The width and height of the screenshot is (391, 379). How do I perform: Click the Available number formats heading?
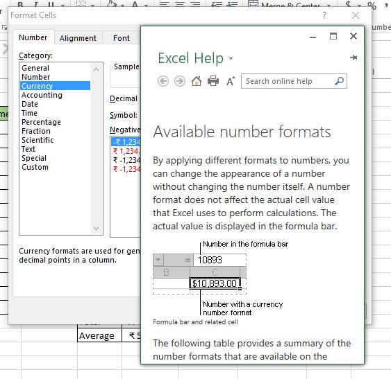[x=242, y=132]
